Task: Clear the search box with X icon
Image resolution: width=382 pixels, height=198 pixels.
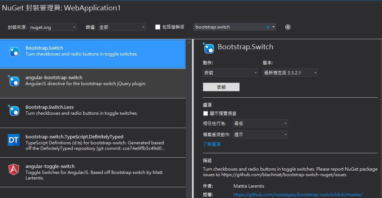Action: [x=268, y=27]
